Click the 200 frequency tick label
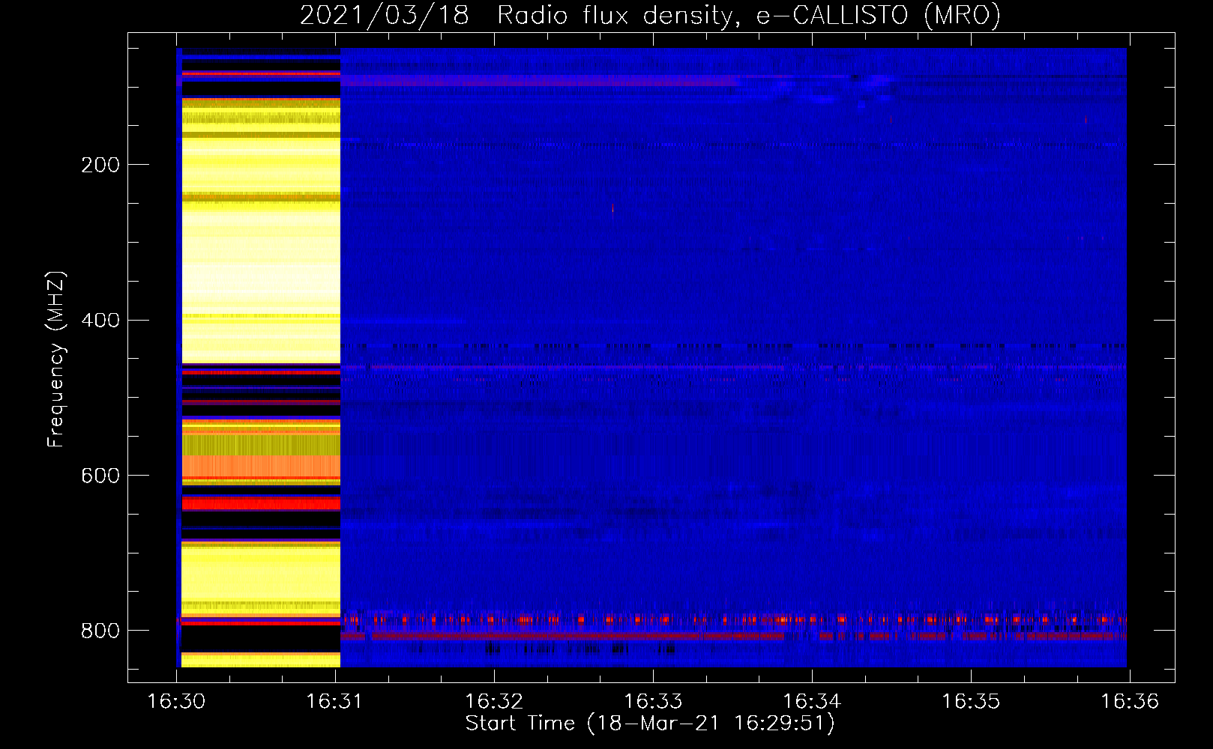Image resolution: width=1213 pixels, height=749 pixels. (100, 165)
